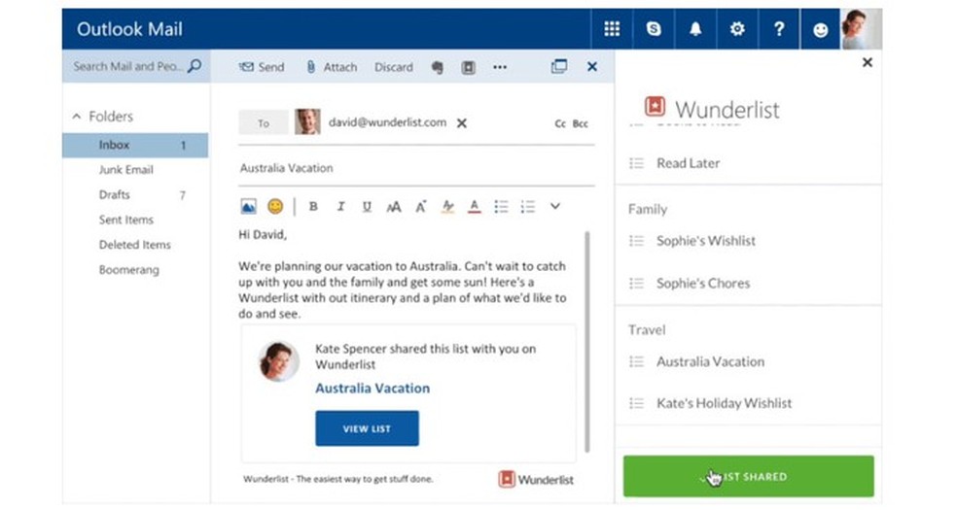Screen dimensions: 957x510
Task: Click the Outlook Mail title
Action: point(129,29)
